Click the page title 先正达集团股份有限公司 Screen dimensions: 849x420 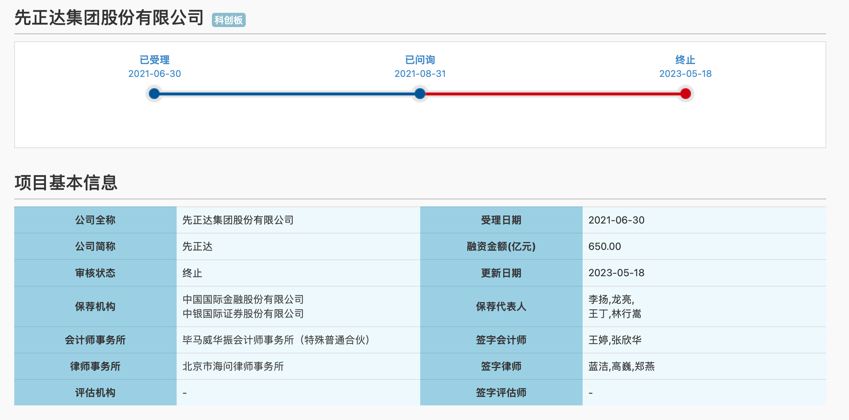(x=109, y=18)
